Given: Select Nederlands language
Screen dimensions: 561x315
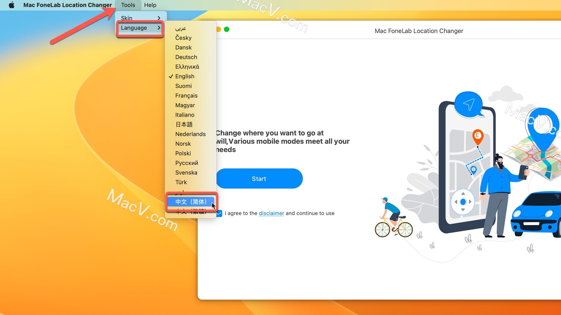Looking at the screenshot, I should (190, 134).
